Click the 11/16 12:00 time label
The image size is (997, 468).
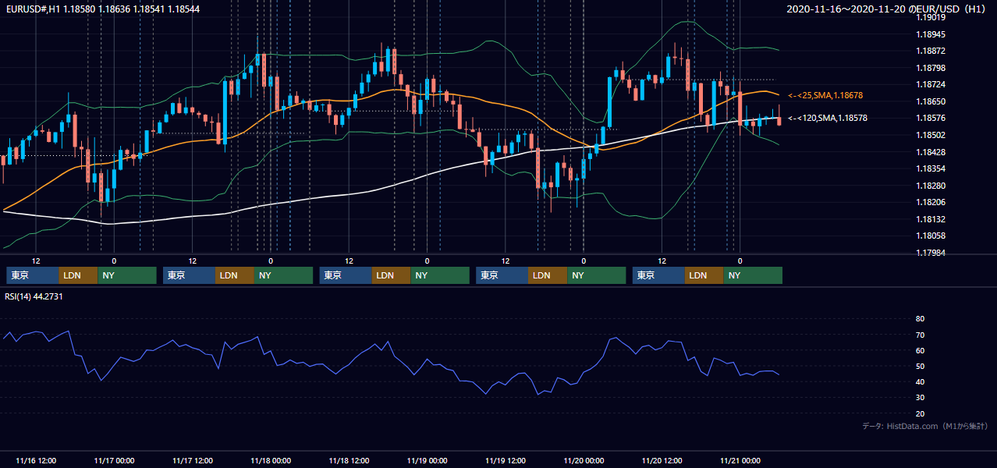[36, 460]
